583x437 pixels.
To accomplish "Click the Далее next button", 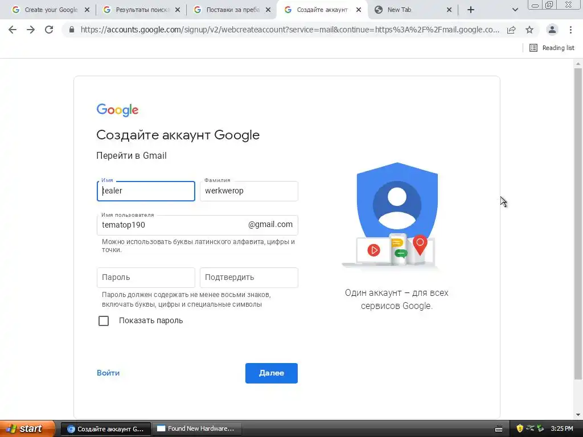I will [x=272, y=373].
